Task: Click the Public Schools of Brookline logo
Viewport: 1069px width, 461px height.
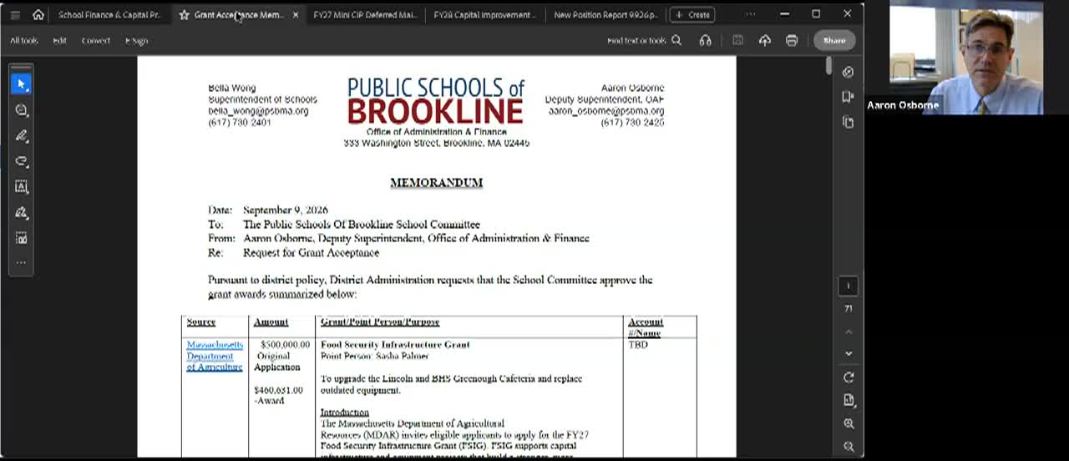Action: click(436, 102)
